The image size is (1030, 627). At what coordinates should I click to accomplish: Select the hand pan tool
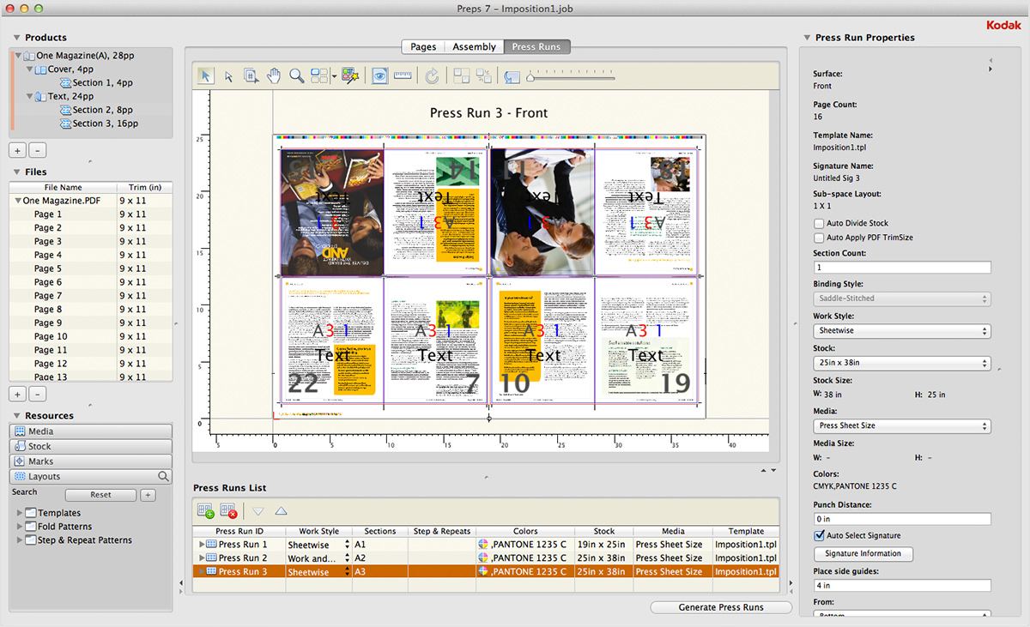(x=274, y=75)
